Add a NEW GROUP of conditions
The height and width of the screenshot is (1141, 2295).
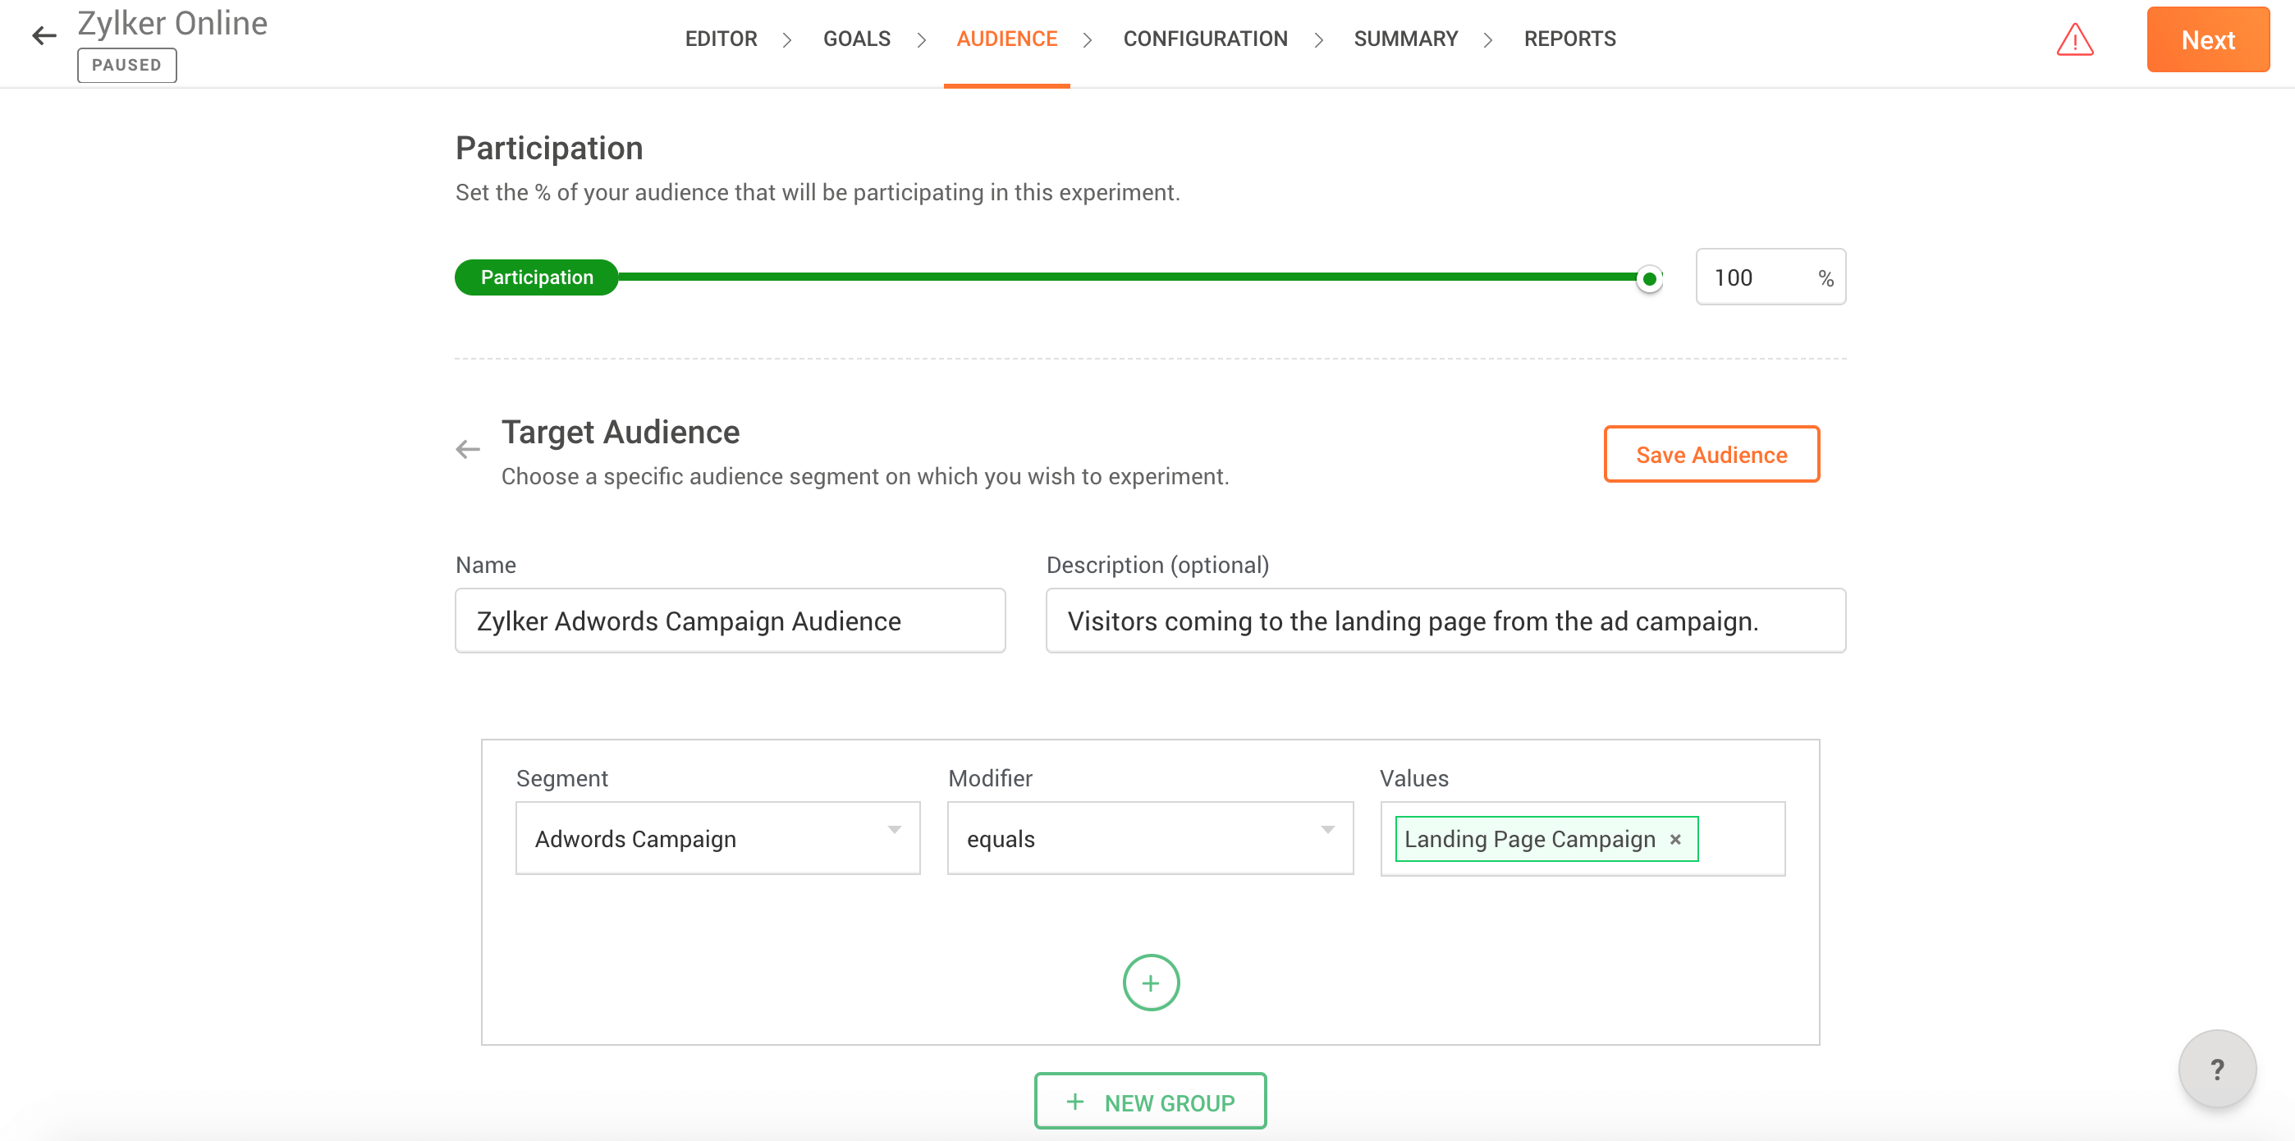point(1149,1102)
